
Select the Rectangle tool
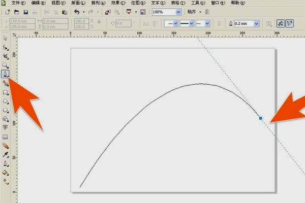(x=6, y=93)
